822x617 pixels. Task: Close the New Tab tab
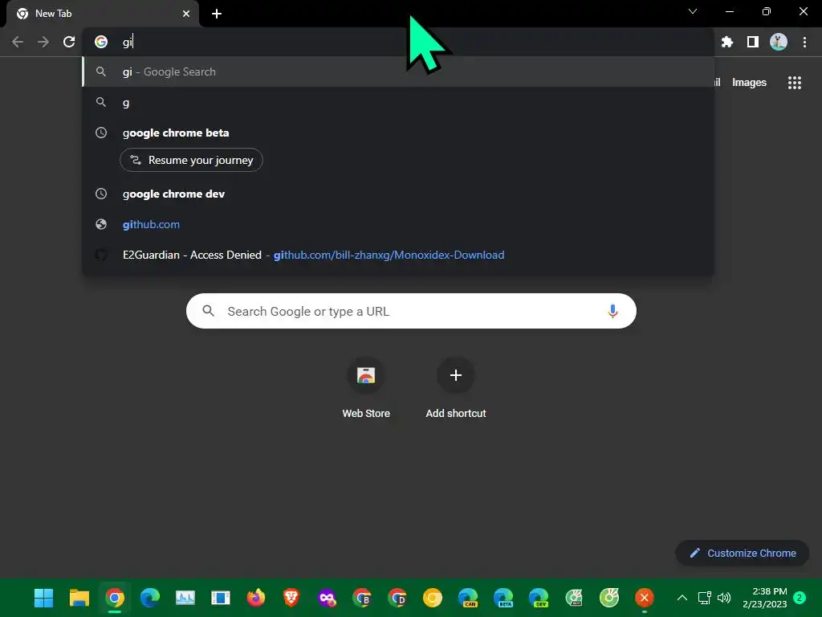[186, 14]
